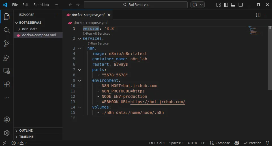The width and height of the screenshot is (272, 146).
Task: Close the docker-compose.yml tab
Action: click(x=109, y=15)
